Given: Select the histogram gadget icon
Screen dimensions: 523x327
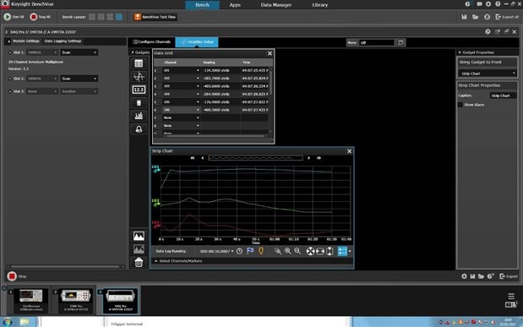Looking at the screenshot, I should pyautogui.click(x=139, y=116).
